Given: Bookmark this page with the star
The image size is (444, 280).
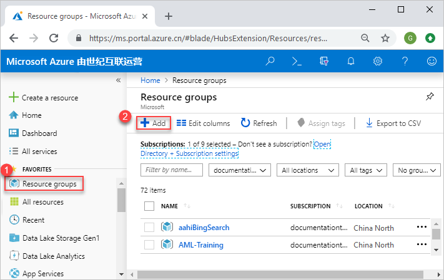Looking at the screenshot, I should [385, 38].
